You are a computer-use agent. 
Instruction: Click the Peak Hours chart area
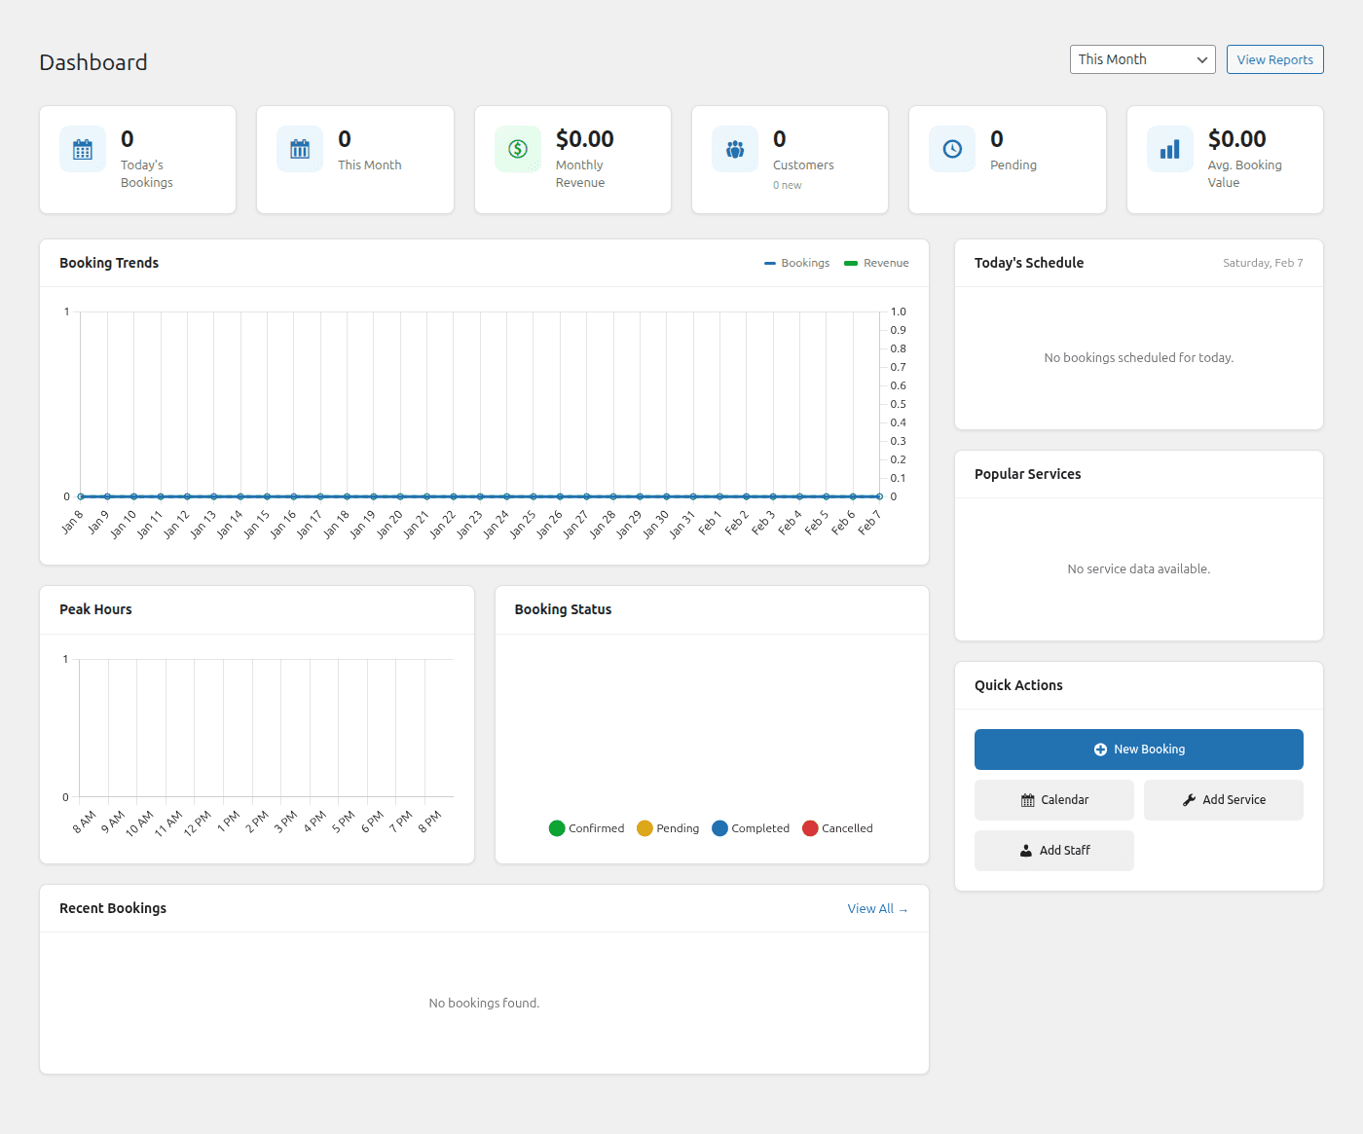pyautogui.click(x=256, y=725)
